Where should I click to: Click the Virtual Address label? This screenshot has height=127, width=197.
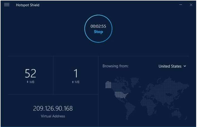[53, 116]
